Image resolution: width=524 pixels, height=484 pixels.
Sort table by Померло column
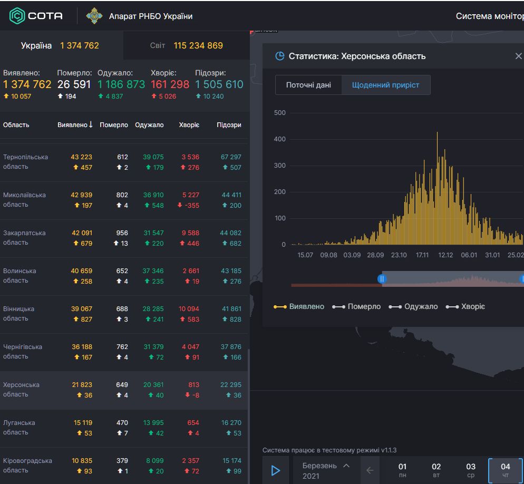(x=114, y=125)
